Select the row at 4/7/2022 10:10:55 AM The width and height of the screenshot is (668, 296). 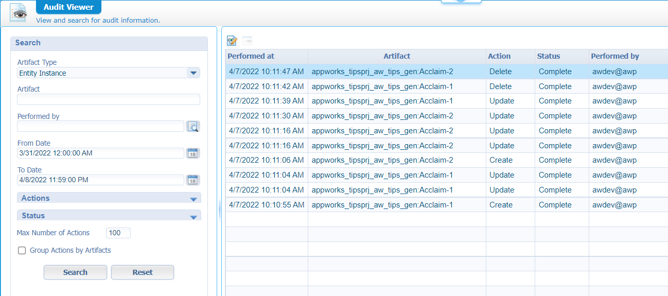coord(447,205)
